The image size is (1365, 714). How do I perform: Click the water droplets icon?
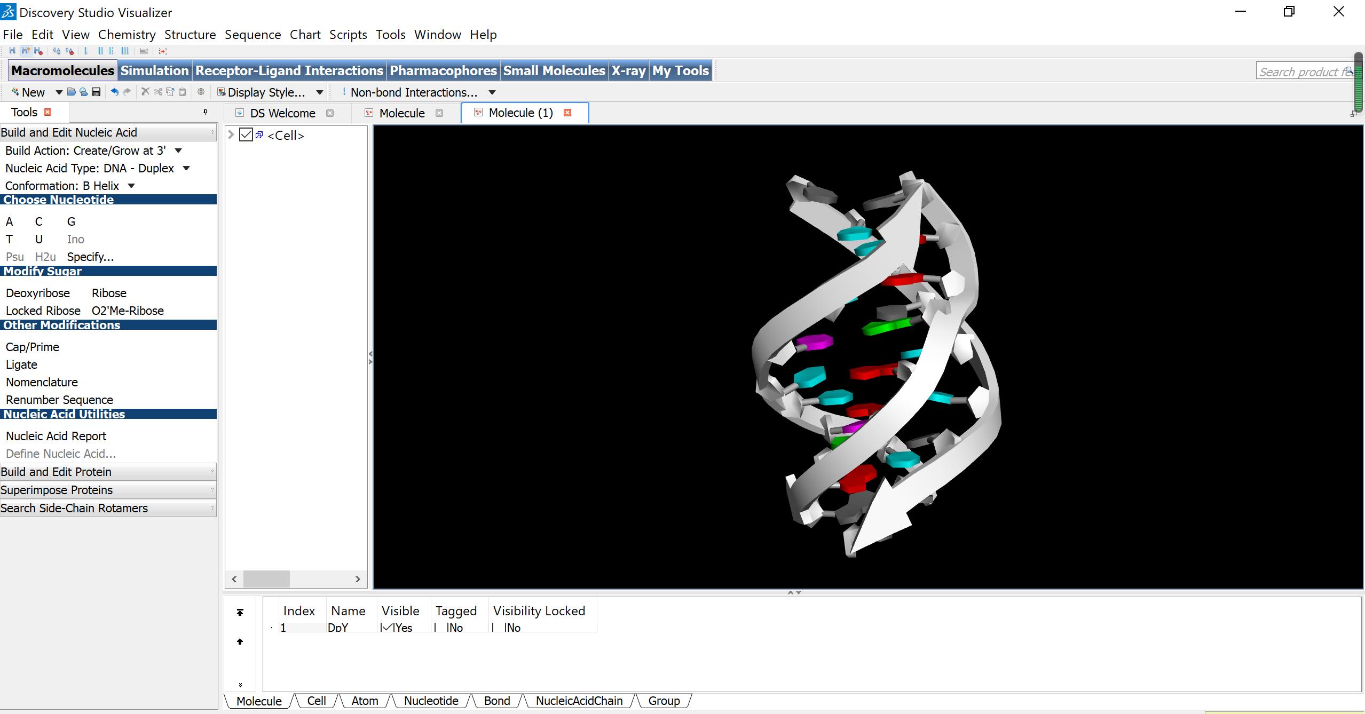(56, 51)
